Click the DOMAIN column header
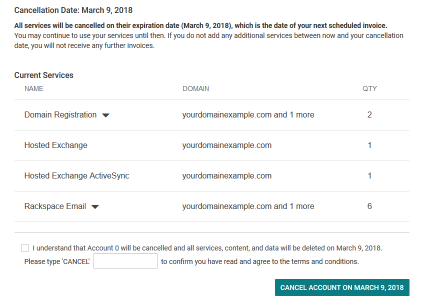The image size is (424, 299). point(195,89)
